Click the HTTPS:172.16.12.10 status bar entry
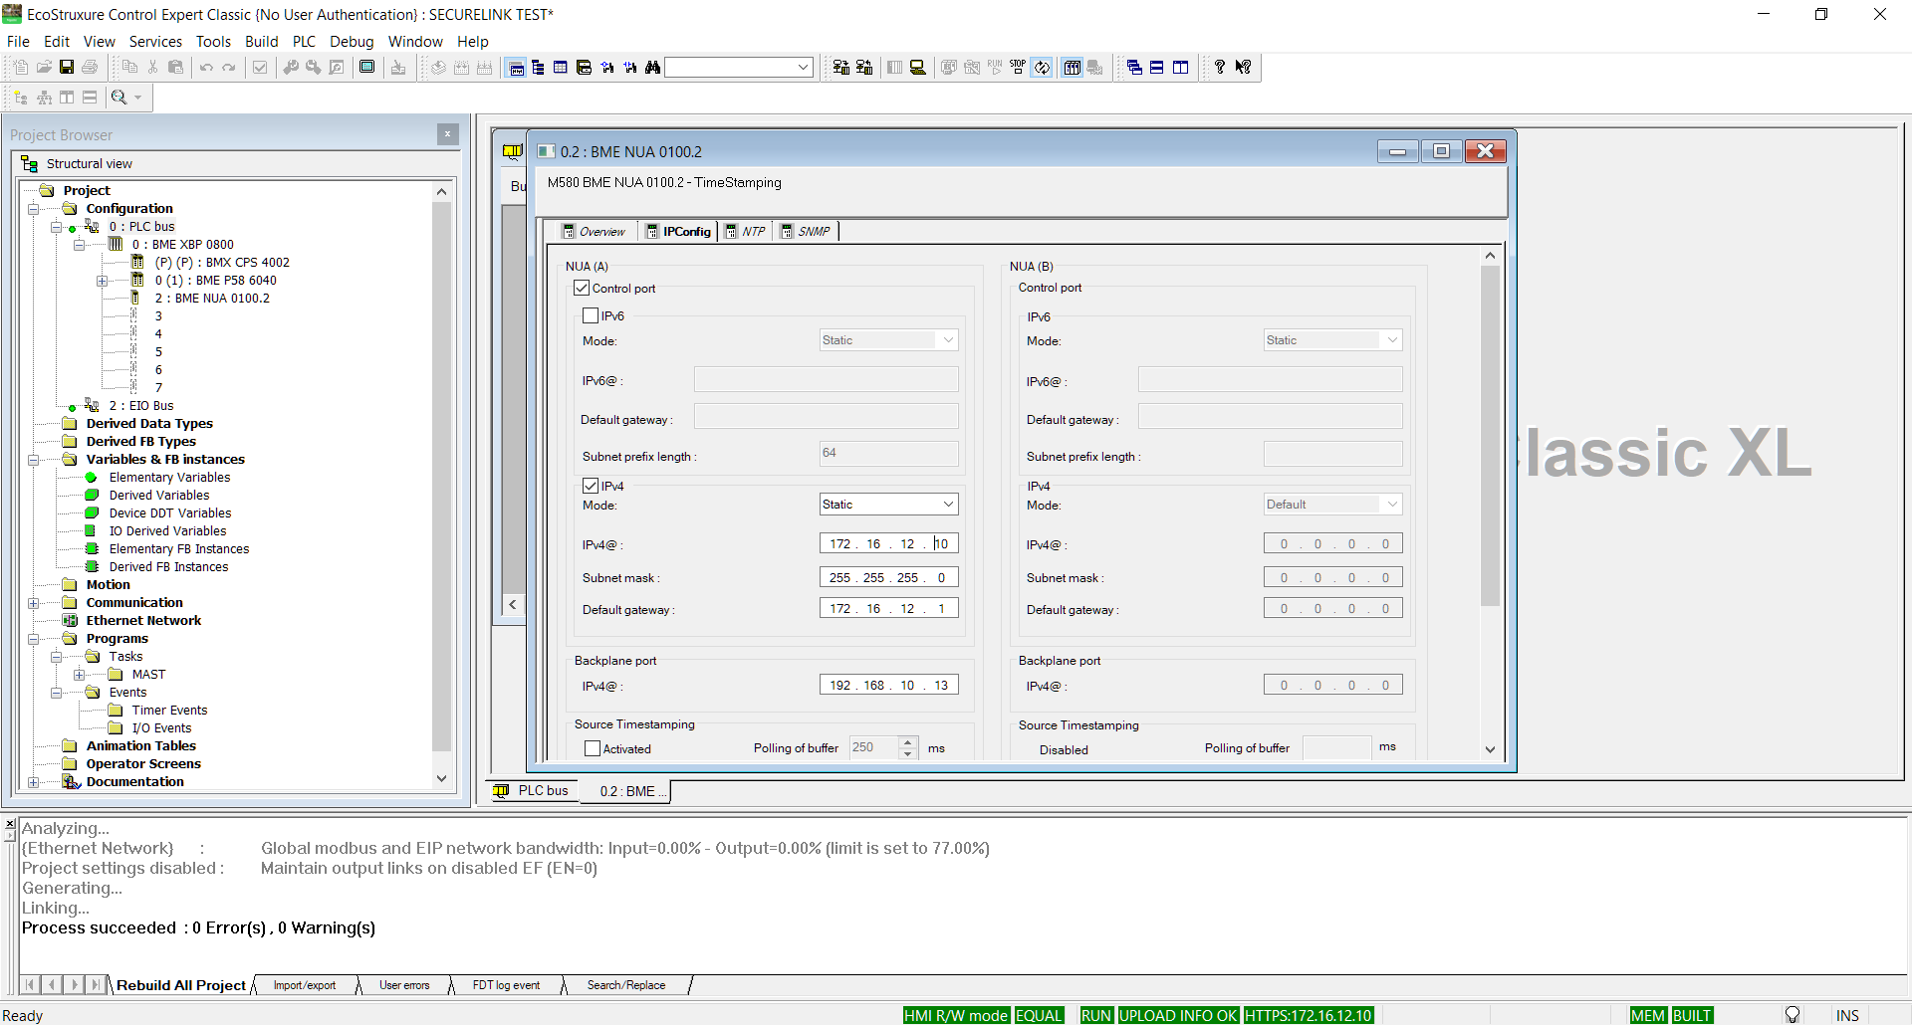The height and width of the screenshot is (1025, 1912). point(1309,1015)
